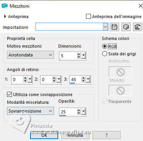Select the RGB color scheme radio
The width and height of the screenshot is (143, 141).
click(x=104, y=46)
